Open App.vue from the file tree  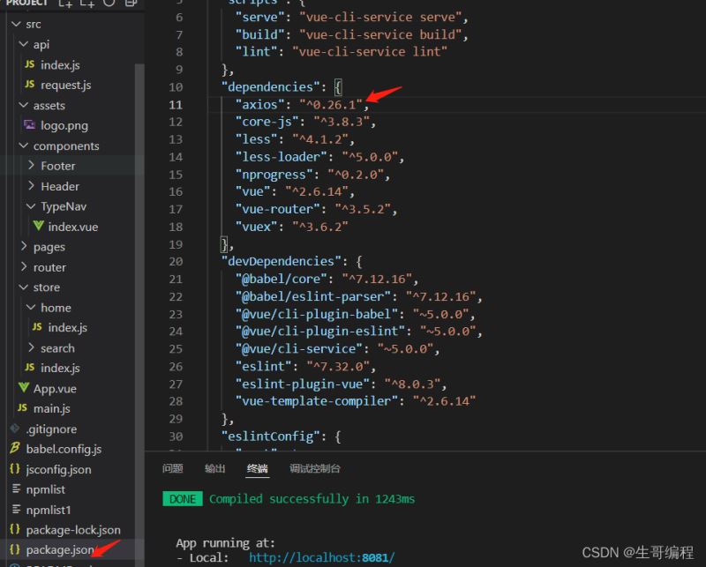pos(54,388)
